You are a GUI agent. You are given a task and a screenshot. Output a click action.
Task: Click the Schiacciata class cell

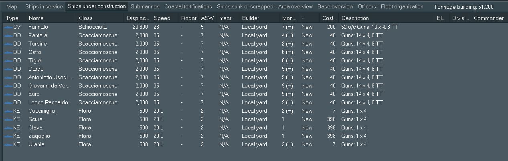[x=92, y=27]
